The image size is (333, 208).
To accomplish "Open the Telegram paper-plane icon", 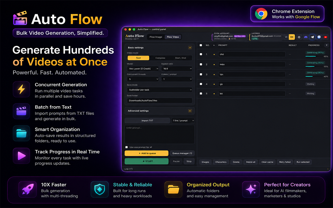I will 312,37.
